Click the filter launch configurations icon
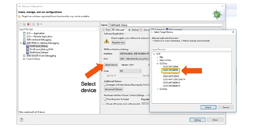The width and height of the screenshot is (254, 128). coord(38,24)
